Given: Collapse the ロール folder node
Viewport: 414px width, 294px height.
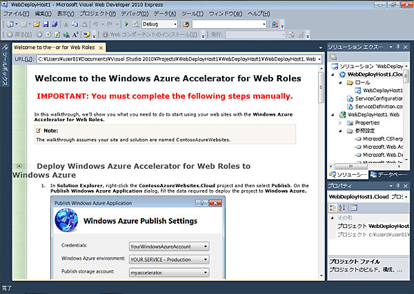Looking at the screenshot, I should [342, 82].
